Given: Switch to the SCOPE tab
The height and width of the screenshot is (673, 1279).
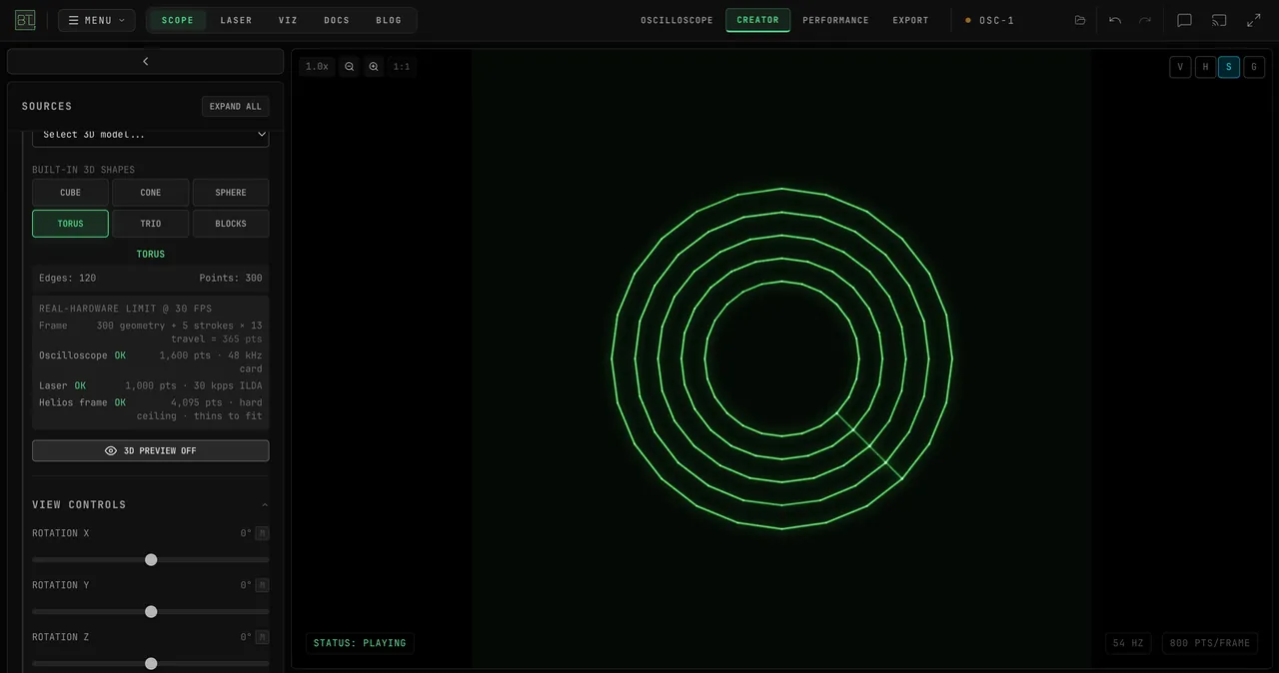Looking at the screenshot, I should tap(178, 20).
